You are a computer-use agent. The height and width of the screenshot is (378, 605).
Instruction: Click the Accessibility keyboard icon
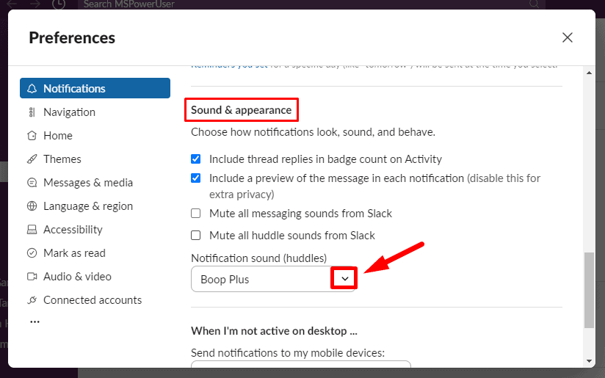pyautogui.click(x=32, y=230)
